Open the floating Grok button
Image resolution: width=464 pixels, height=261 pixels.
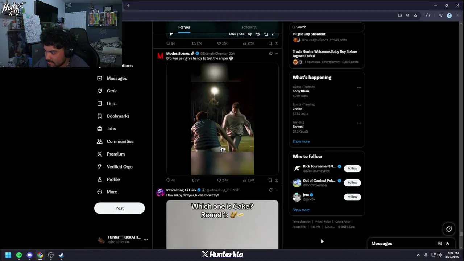(x=449, y=229)
